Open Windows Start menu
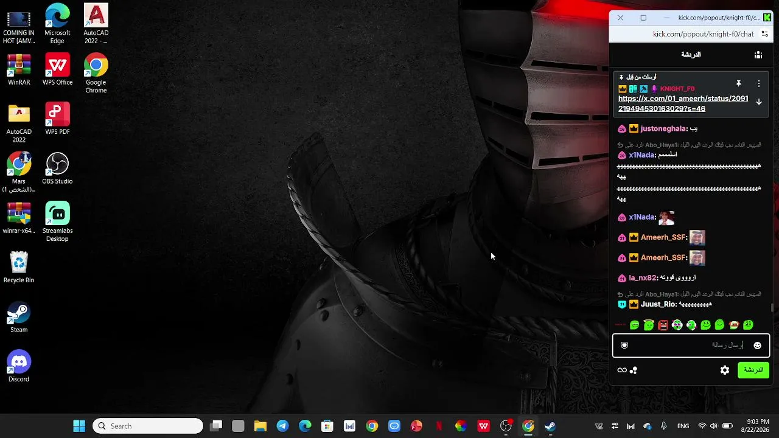The image size is (779, 438). [79, 426]
